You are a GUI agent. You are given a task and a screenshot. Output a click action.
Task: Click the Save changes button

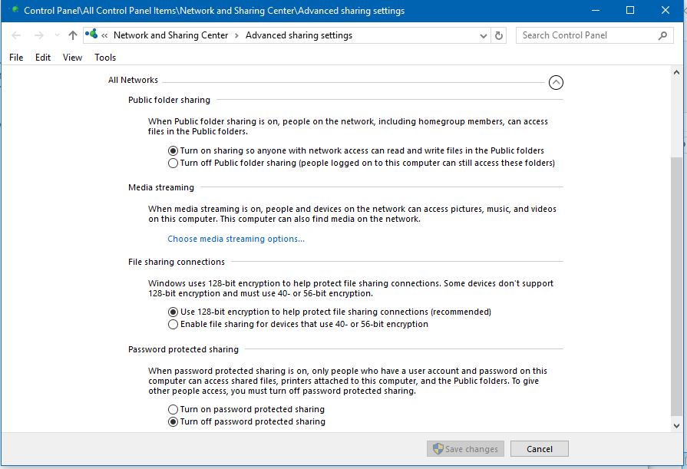(465, 449)
